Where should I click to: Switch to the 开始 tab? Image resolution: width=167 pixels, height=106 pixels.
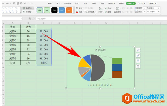tap(50, 4)
